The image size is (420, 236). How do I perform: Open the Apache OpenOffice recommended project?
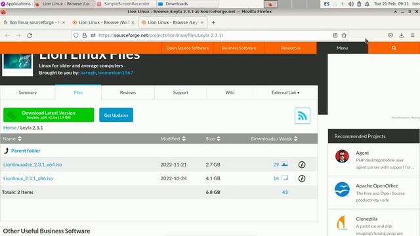(374, 193)
